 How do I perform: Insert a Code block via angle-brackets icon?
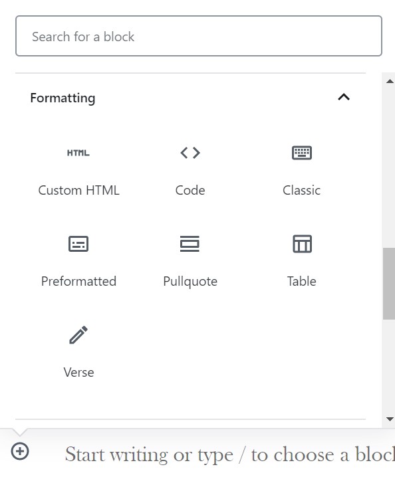click(x=190, y=153)
